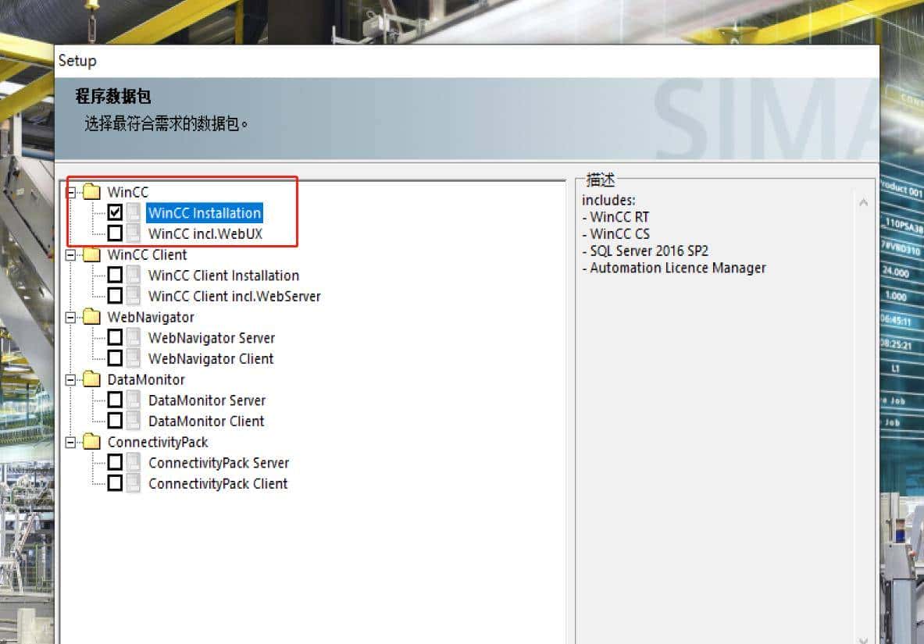The image size is (924, 644).
Task: Click the document icon beside WinCC Installation
Action: (x=134, y=212)
